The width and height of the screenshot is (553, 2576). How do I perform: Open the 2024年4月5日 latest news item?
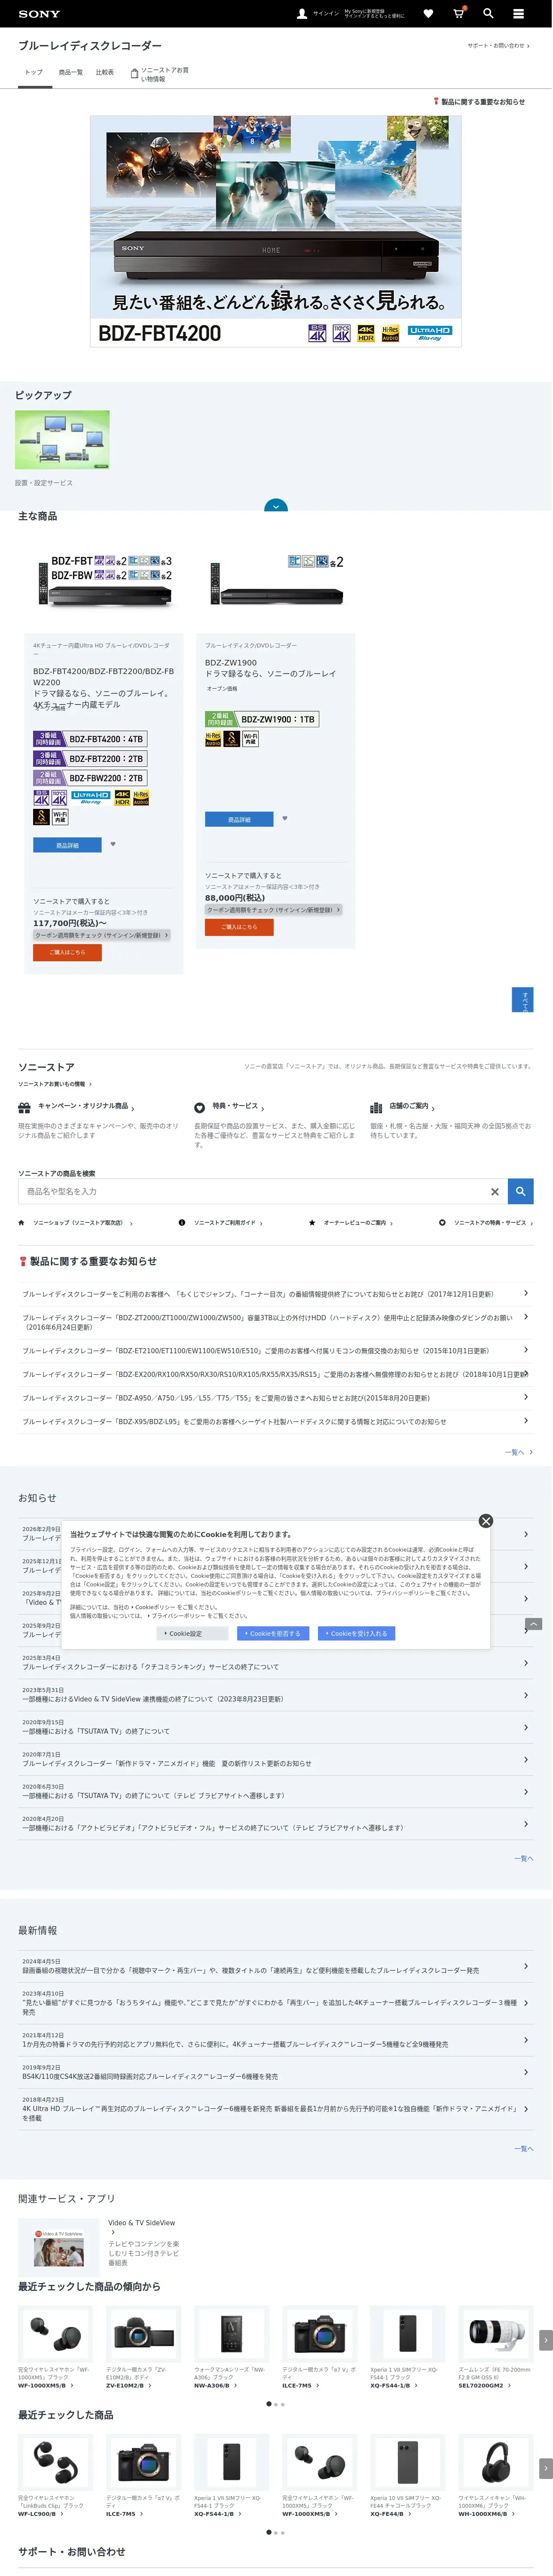[x=276, y=1966]
